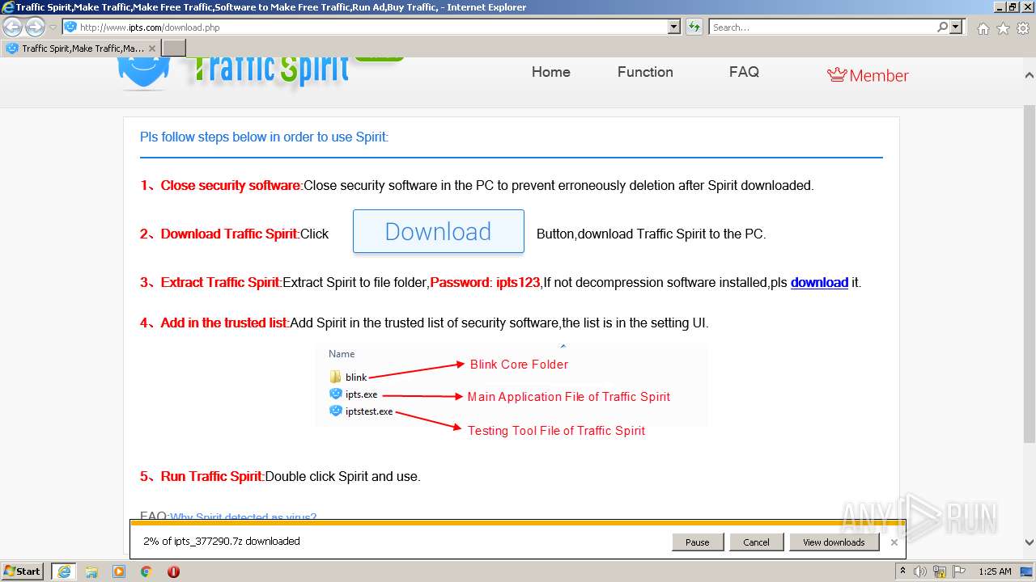This screenshot has width=1036, height=582.
Task: Open the Function menu item
Action: 645,72
